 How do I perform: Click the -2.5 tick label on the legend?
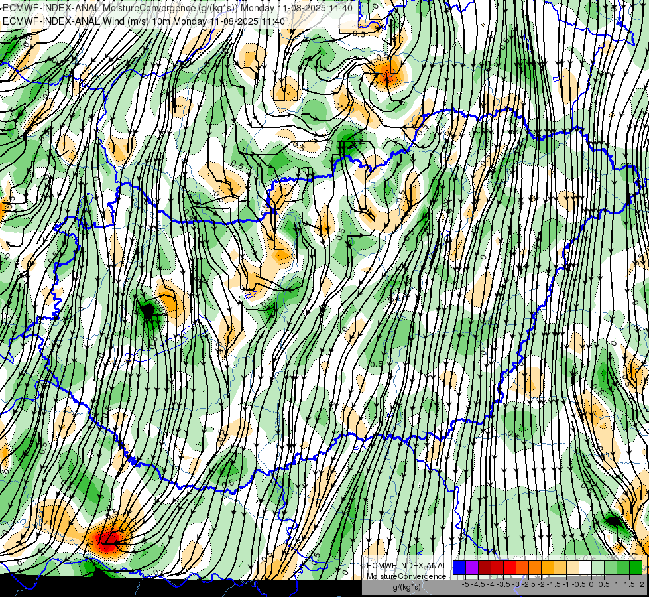pyautogui.click(x=530, y=584)
